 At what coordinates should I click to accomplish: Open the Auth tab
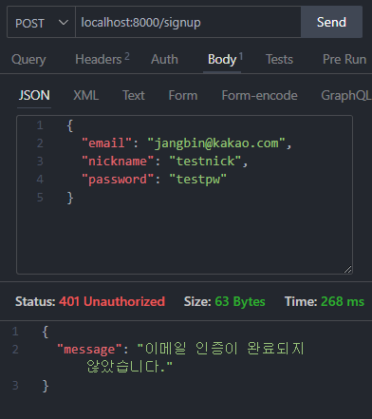click(x=164, y=59)
